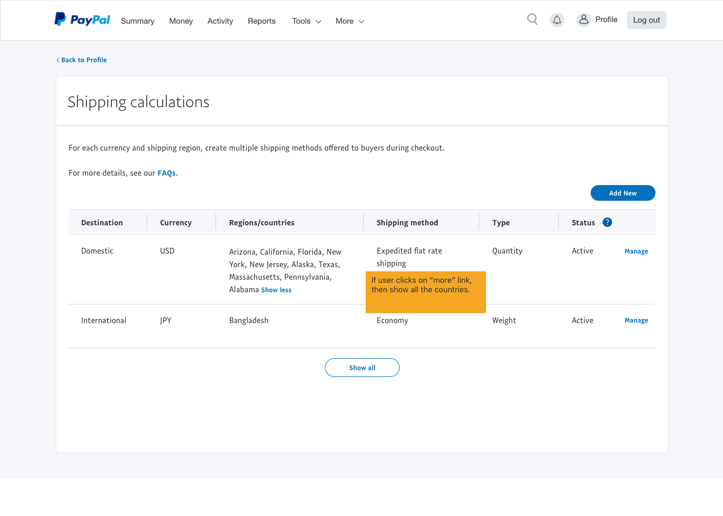Open the notifications bell icon
This screenshot has width=723, height=516.
click(557, 20)
